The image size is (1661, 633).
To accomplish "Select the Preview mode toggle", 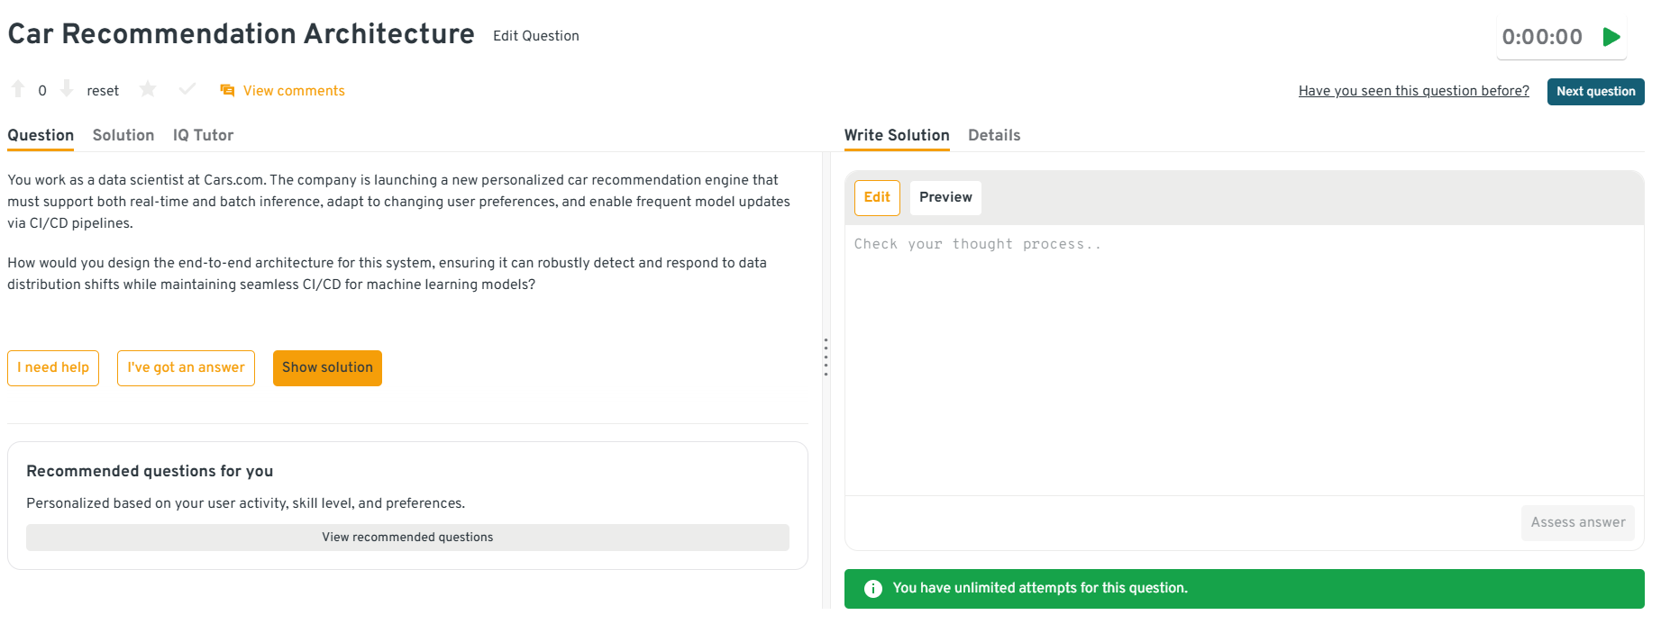I will pyautogui.click(x=945, y=197).
